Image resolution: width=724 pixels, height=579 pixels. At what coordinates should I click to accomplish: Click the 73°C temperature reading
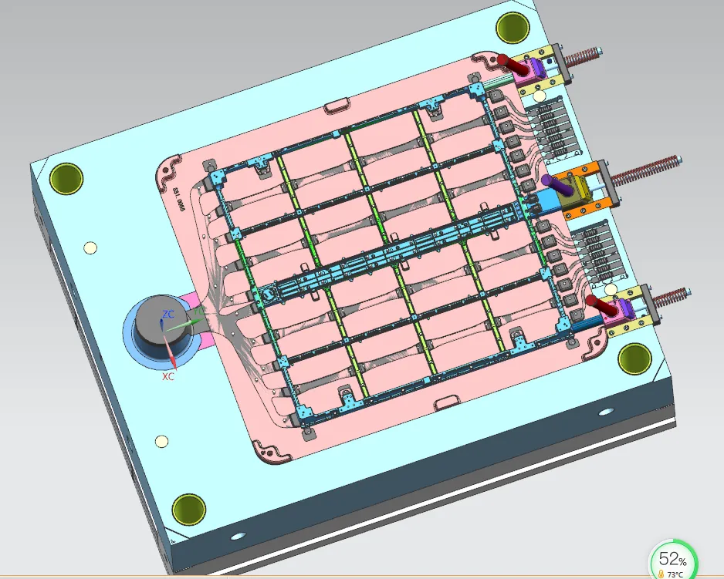coord(675,574)
